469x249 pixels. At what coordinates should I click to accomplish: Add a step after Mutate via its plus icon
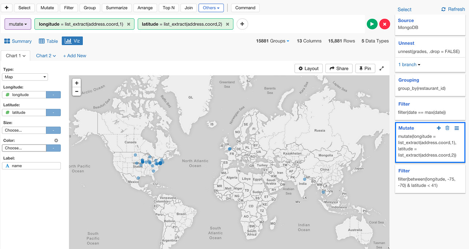point(439,128)
